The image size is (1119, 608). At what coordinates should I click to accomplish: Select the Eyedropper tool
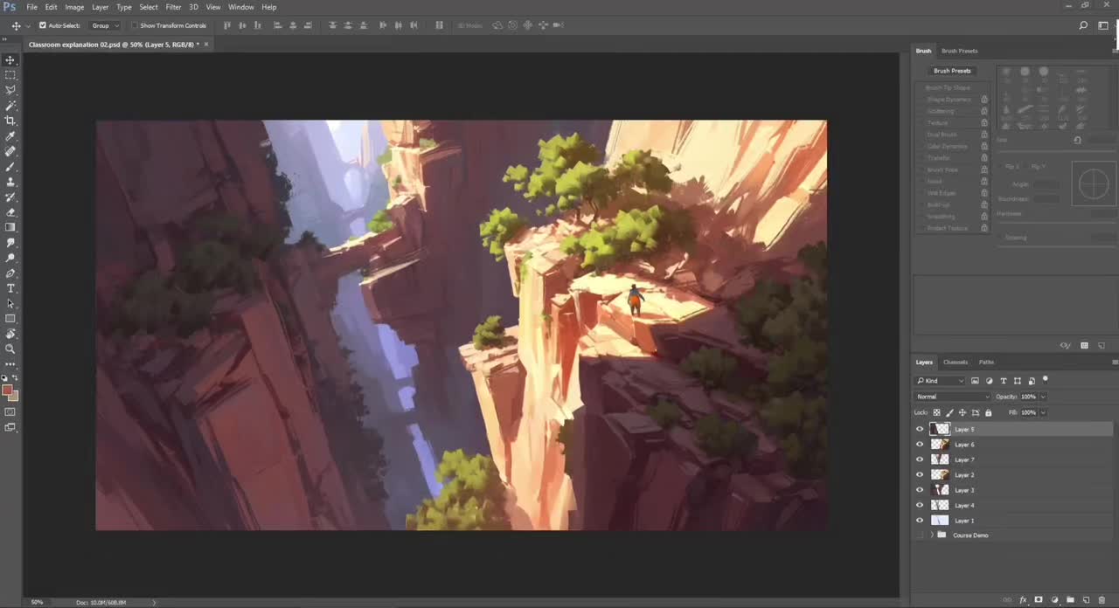(x=10, y=136)
